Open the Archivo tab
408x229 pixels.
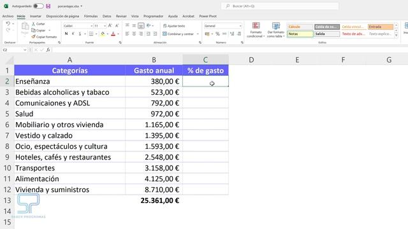point(8,16)
